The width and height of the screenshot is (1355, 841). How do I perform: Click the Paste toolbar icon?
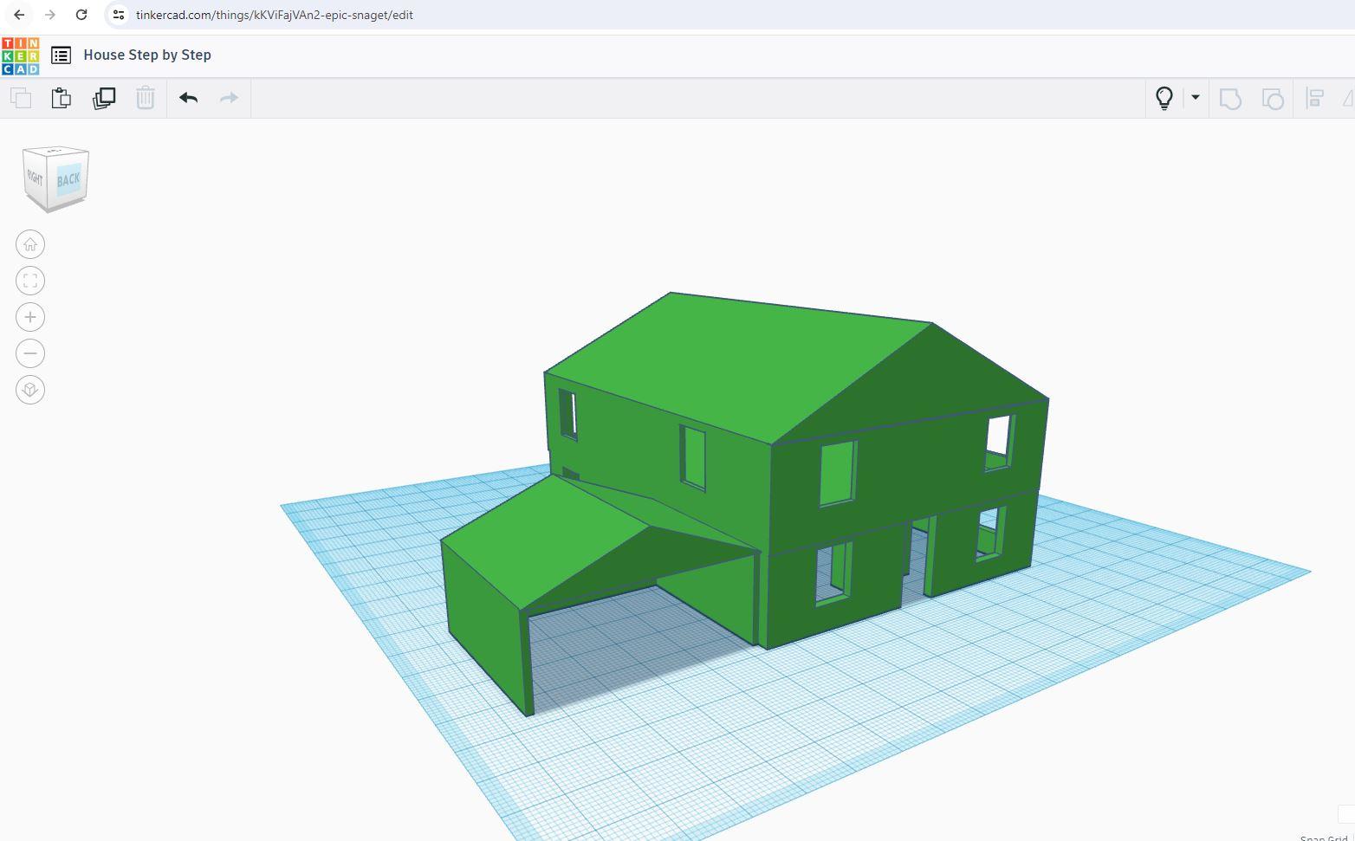(61, 98)
